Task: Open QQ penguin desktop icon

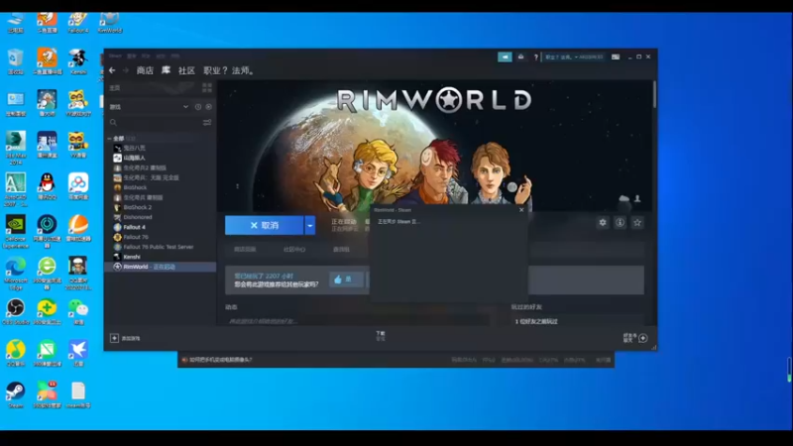Action: pyautogui.click(x=47, y=186)
